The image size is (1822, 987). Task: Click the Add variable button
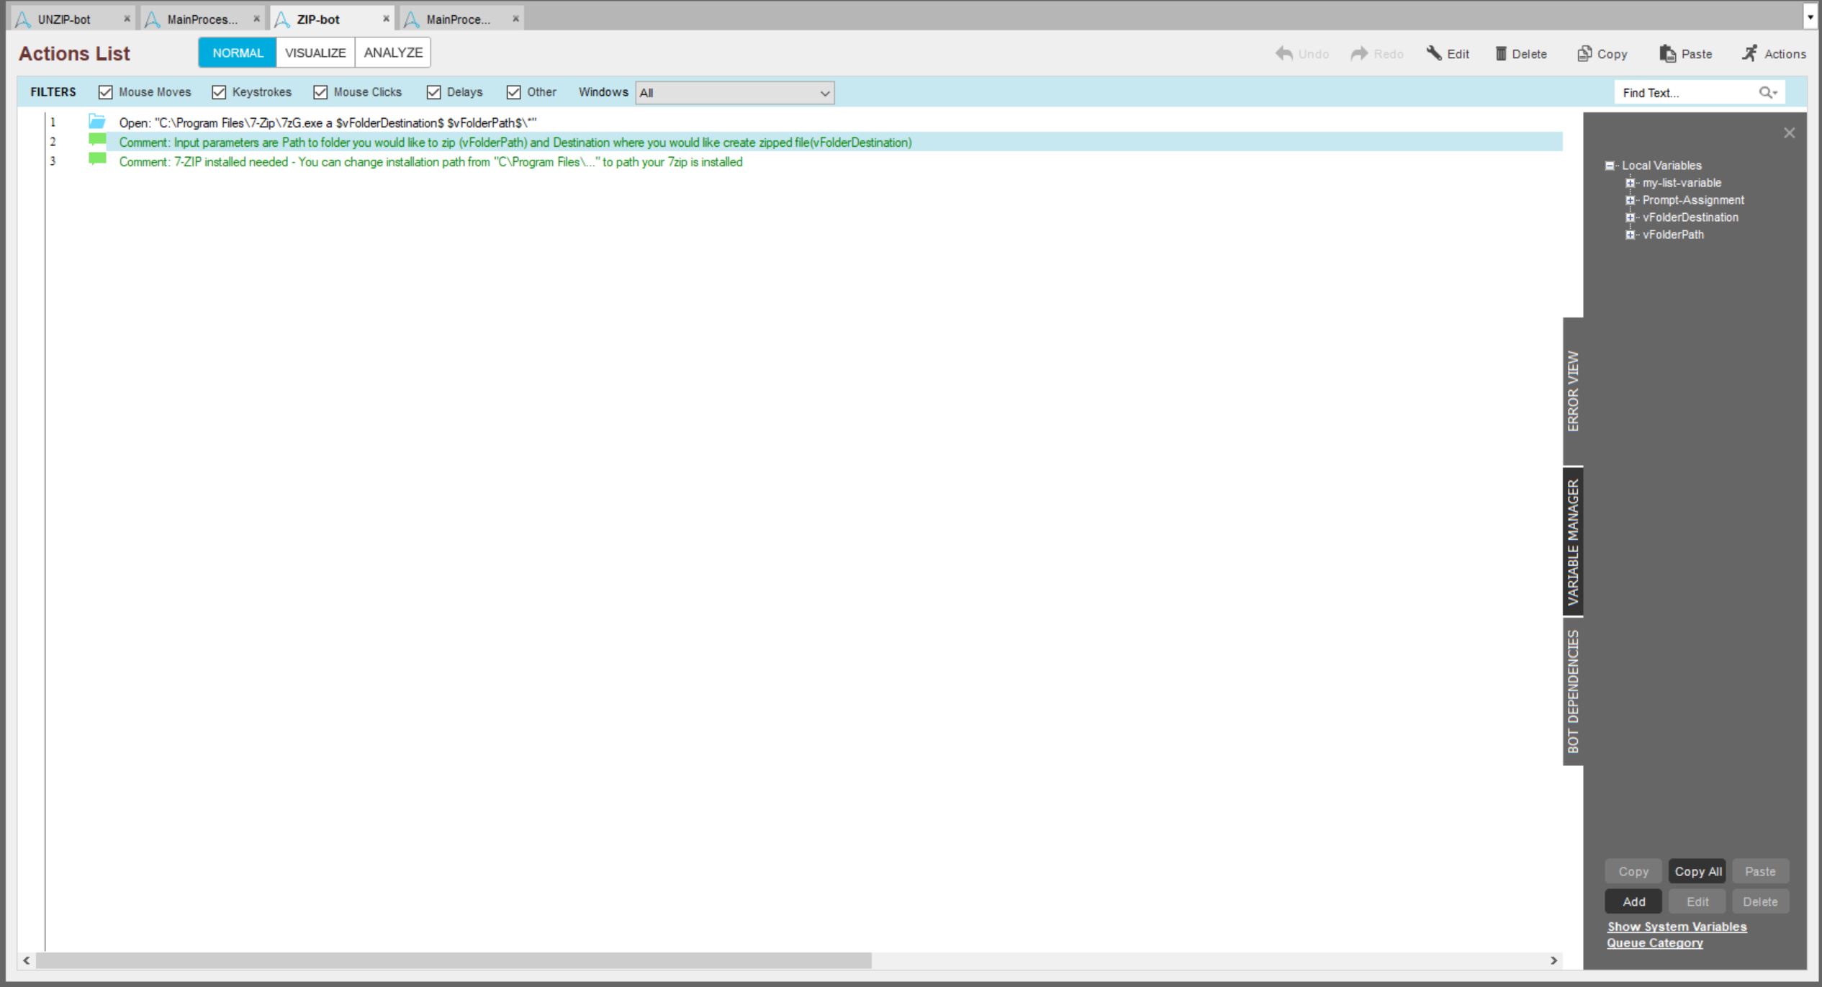[1633, 901]
